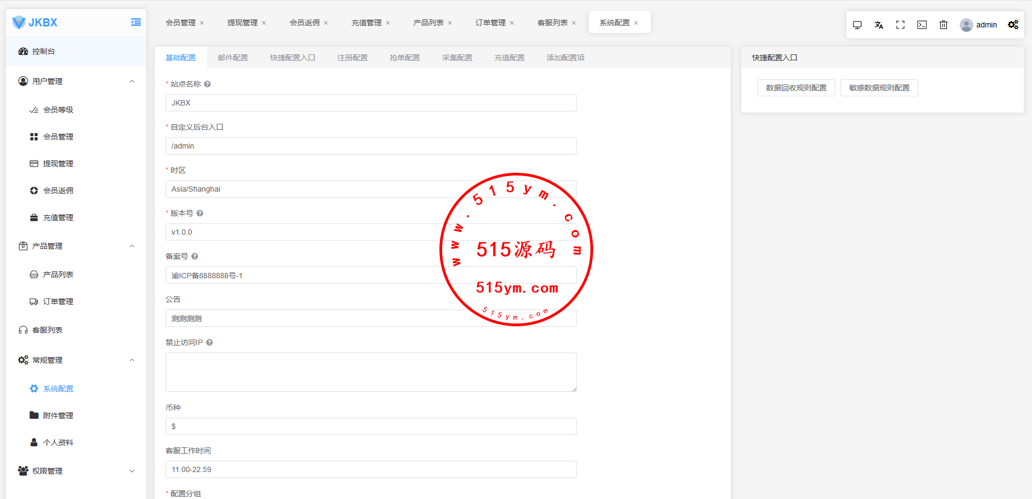The height and width of the screenshot is (499, 1032).
Task: Click the monitor home page icon
Action: pyautogui.click(x=857, y=25)
